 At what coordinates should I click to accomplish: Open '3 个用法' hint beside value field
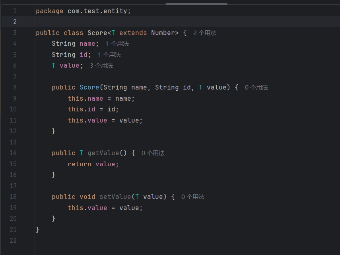click(101, 66)
